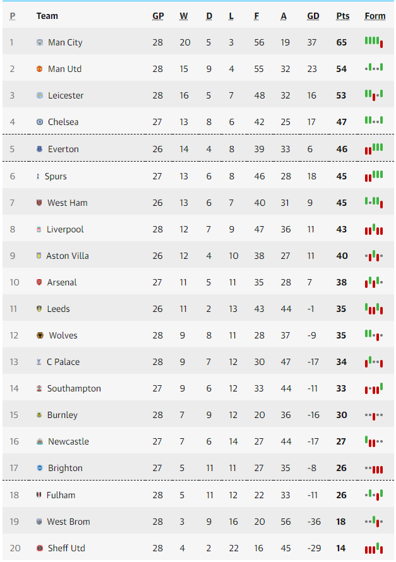Image resolution: width=396 pixels, height=562 pixels.
Task: Select the Southampton team name
Action: click(x=74, y=388)
